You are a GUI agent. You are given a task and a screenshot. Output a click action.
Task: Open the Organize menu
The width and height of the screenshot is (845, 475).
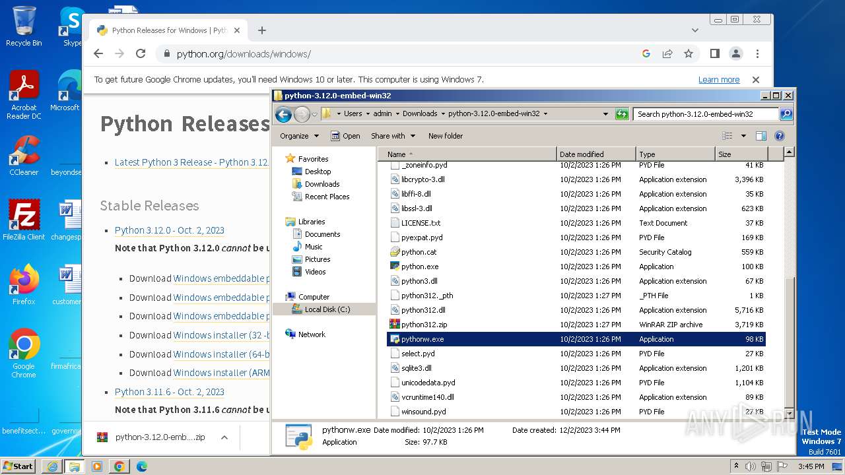[x=299, y=136]
